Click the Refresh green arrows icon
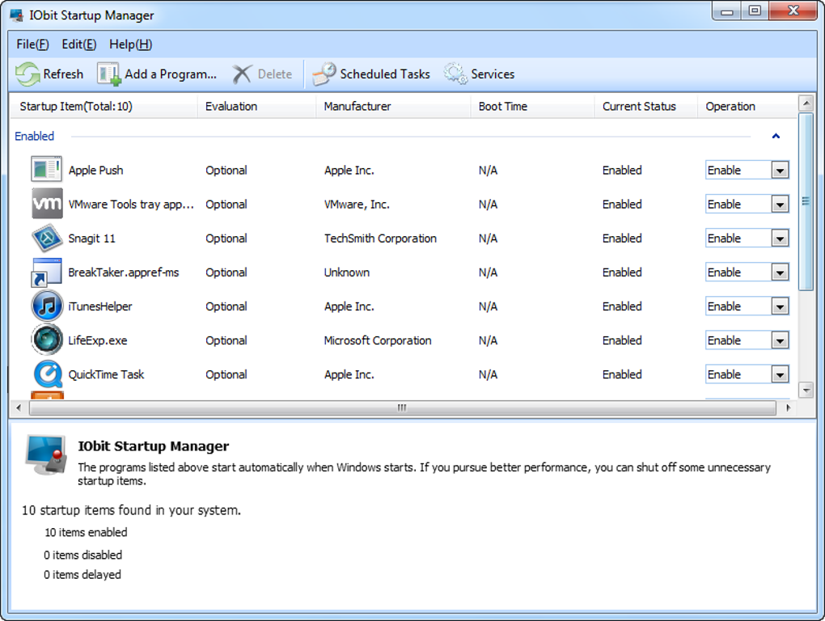This screenshot has height=621, width=825. pos(27,74)
